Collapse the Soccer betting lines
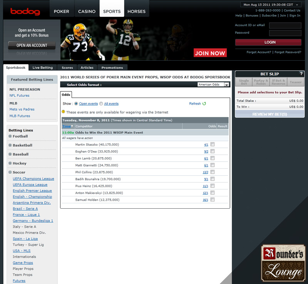308x284 pixels. coord(10,172)
